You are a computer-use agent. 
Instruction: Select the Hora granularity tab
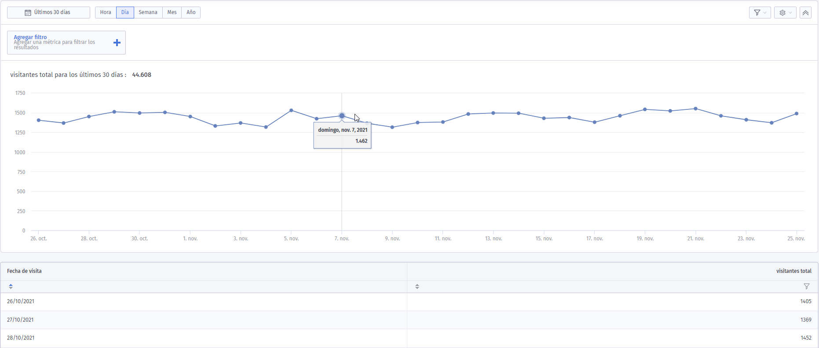(106, 12)
